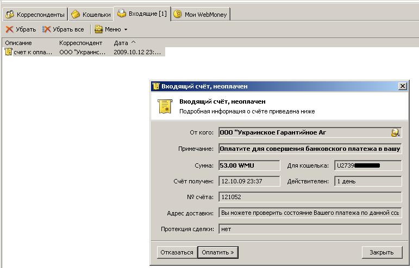The image size is (419, 268).
Task: Sort by the Корреспондент column header
Action: coord(80,43)
